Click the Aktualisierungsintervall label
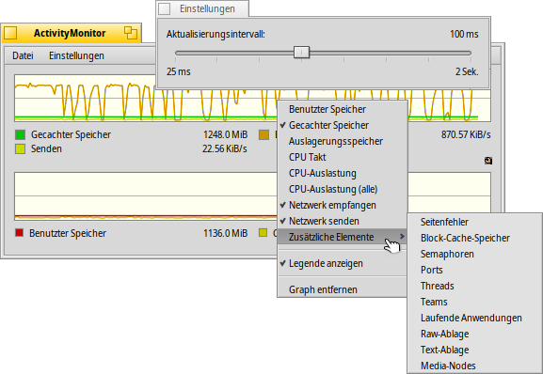Image resolution: width=543 pixels, height=374 pixels. coord(216,34)
